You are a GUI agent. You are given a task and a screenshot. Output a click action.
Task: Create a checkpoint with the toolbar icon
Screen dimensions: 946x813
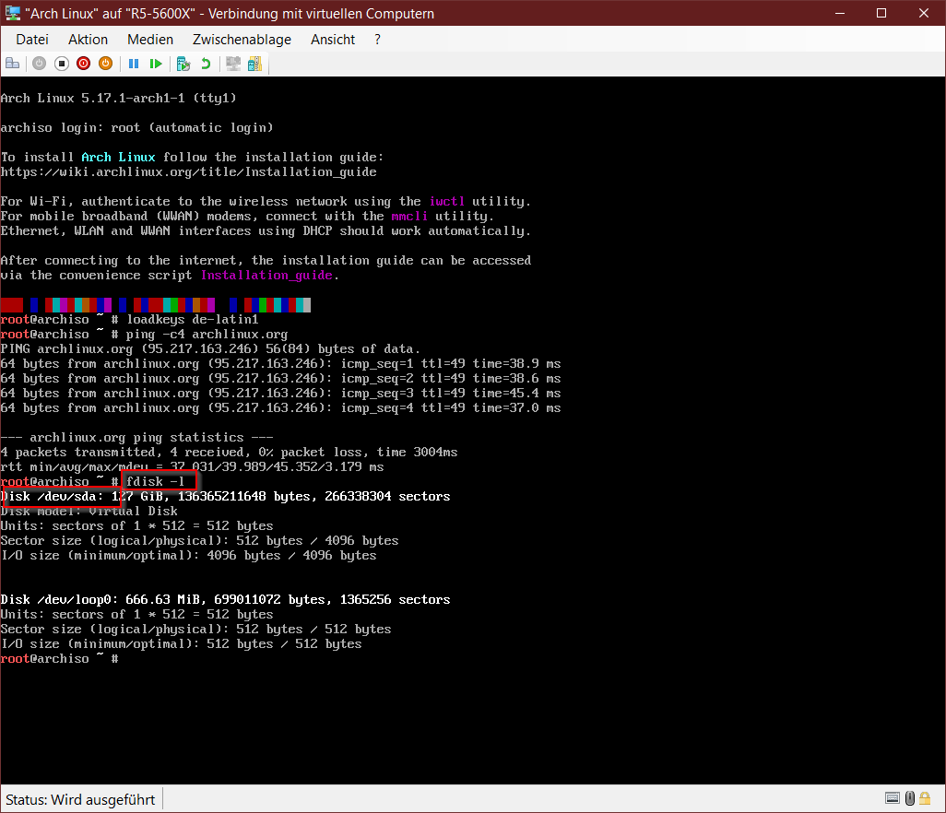click(x=183, y=64)
